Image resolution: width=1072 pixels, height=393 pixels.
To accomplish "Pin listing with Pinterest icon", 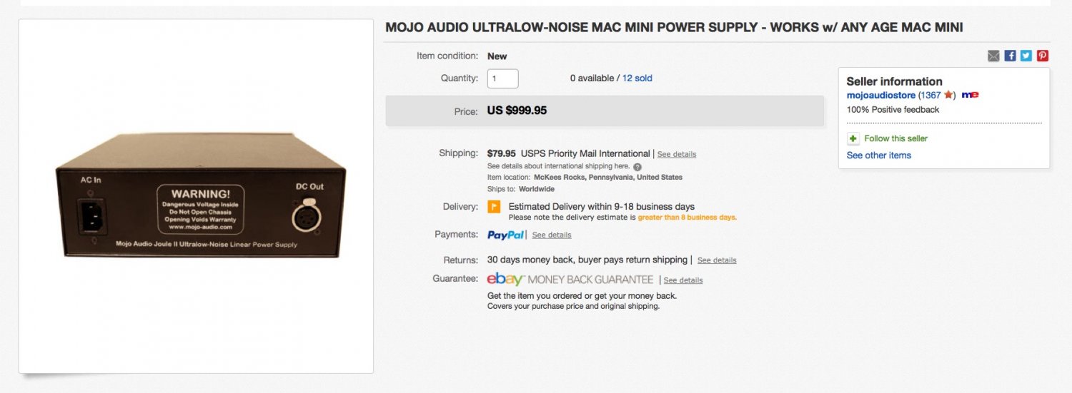I will coord(1043,56).
